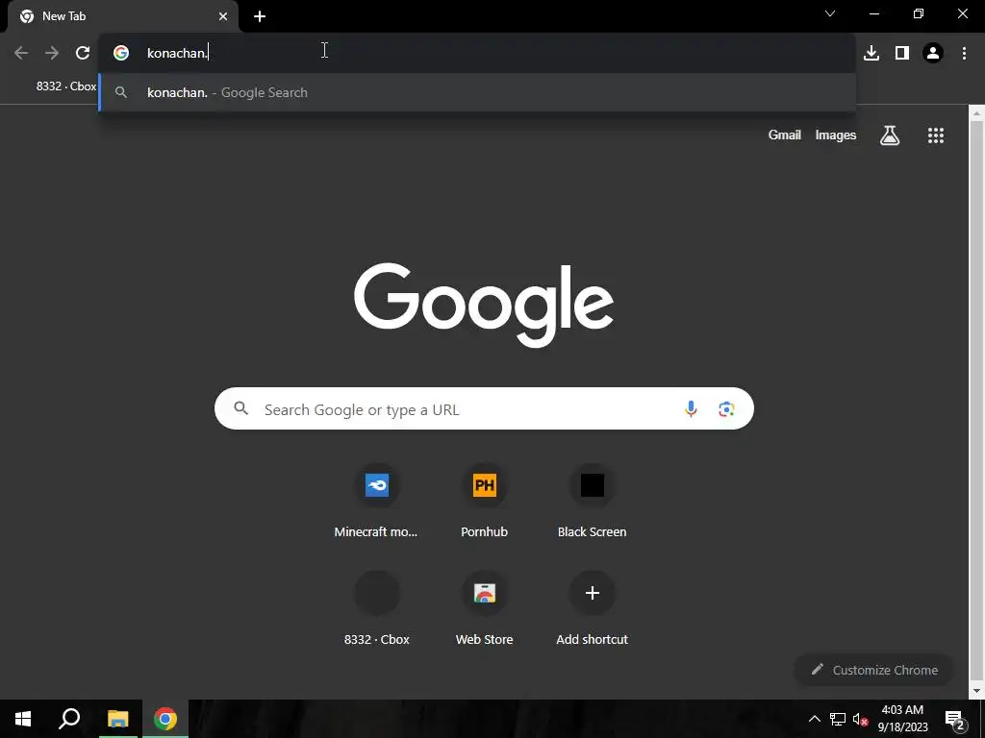Open the Search Labs flask icon
Image resolution: width=985 pixels, height=738 pixels.
pyautogui.click(x=890, y=135)
